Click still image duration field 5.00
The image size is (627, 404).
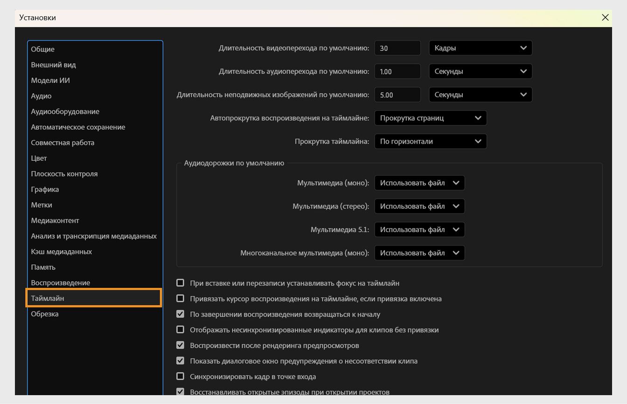[397, 95]
